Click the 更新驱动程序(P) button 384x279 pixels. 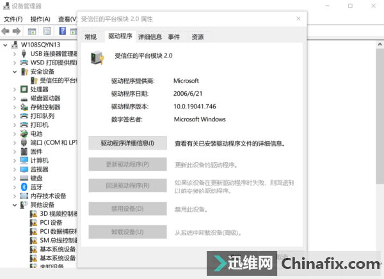point(127,164)
